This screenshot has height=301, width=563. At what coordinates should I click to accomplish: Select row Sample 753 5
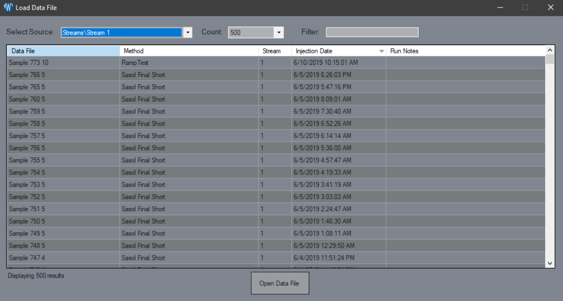pyautogui.click(x=276, y=185)
